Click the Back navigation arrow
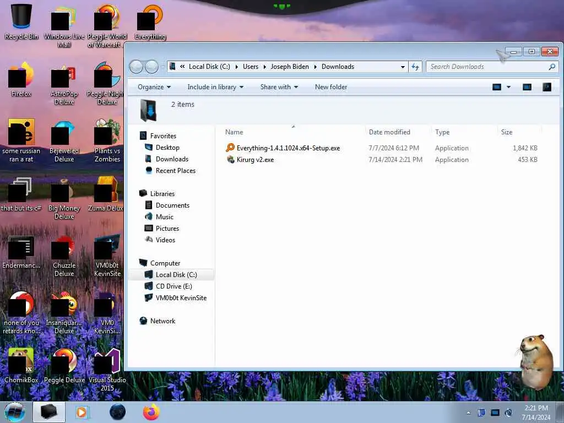The height and width of the screenshot is (423, 564). (136, 67)
